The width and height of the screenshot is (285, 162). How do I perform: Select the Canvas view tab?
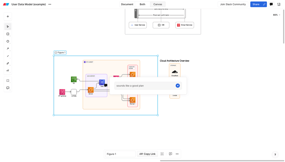tap(157, 4)
